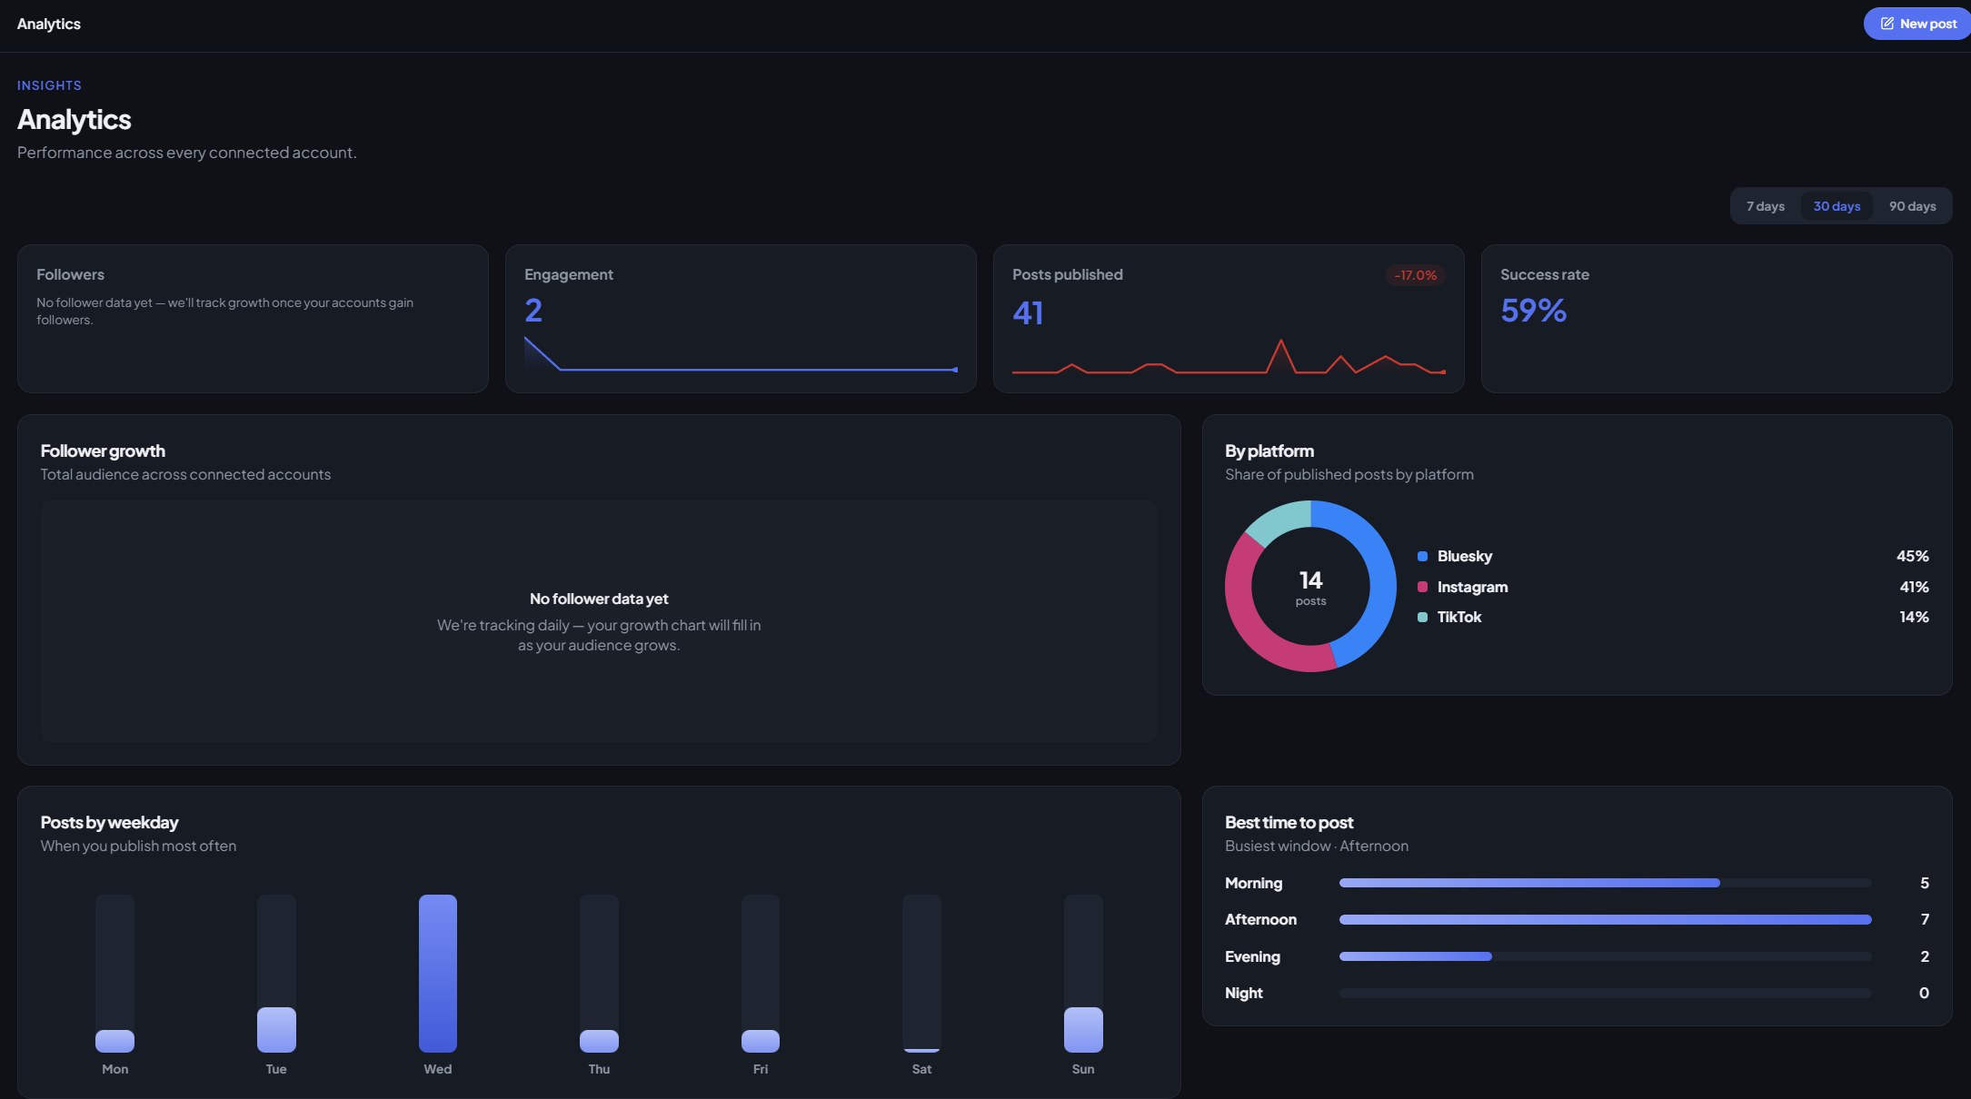This screenshot has height=1099, width=1971.
Task: Select the 30 days range
Action: click(1837, 206)
